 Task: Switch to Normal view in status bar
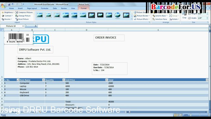(x=175, y=115)
